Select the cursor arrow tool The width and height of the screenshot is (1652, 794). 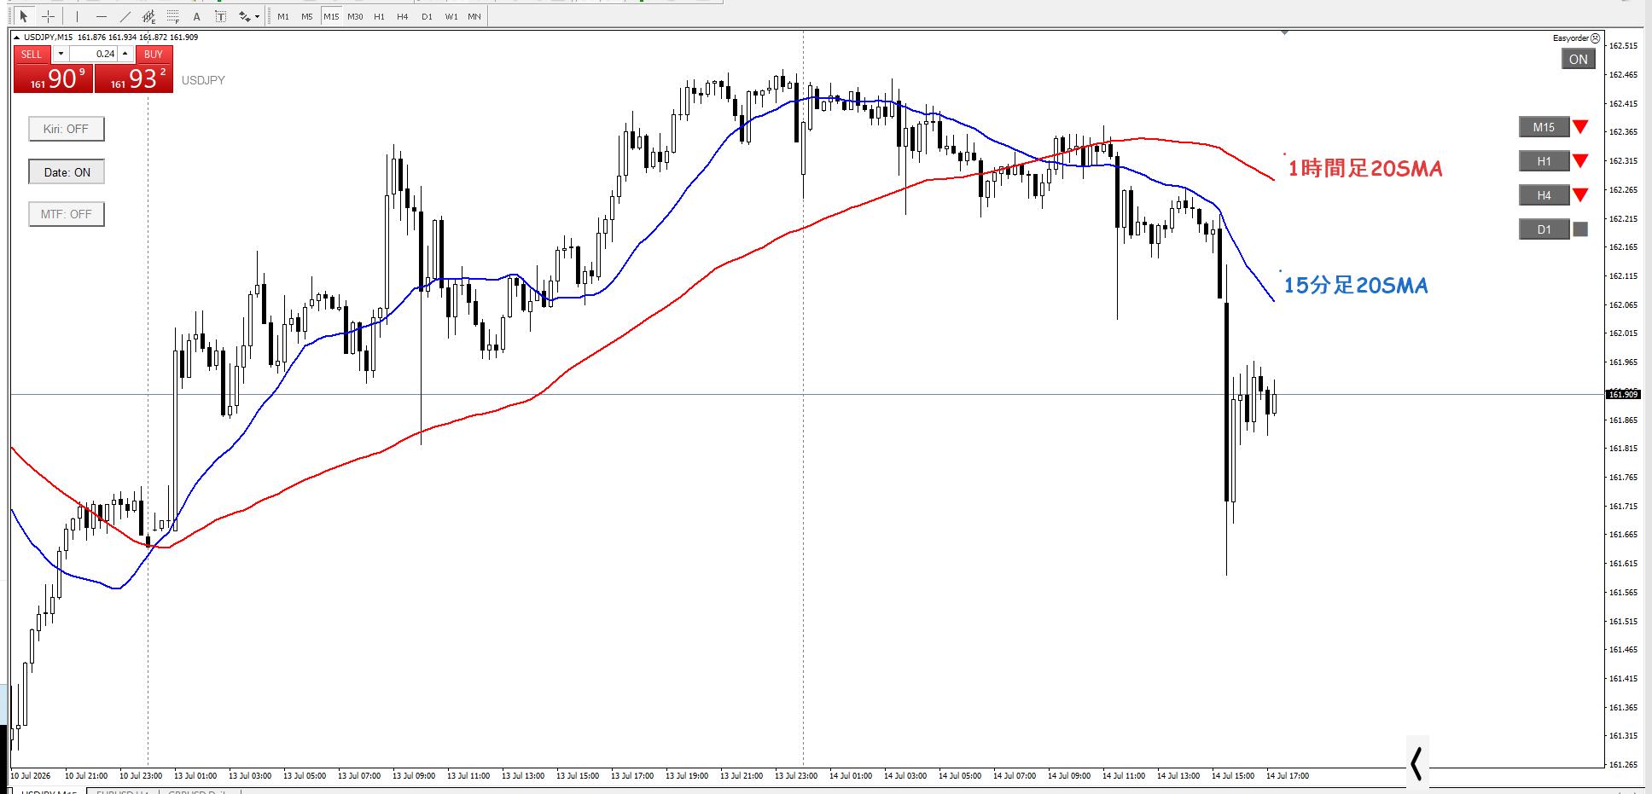(x=23, y=16)
